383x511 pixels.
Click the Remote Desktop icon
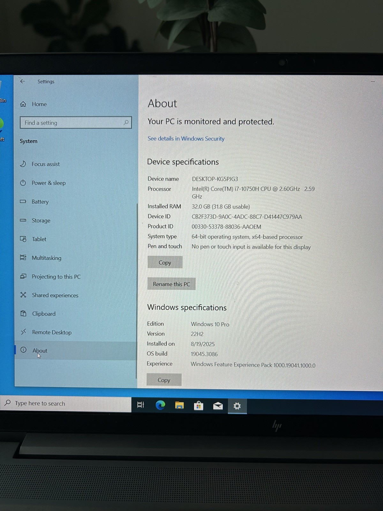pyautogui.click(x=23, y=332)
